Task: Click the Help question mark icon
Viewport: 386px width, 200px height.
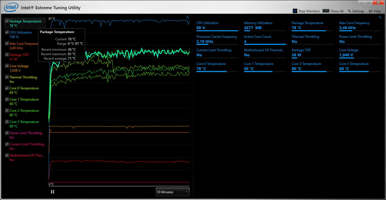Action: click(371, 11)
